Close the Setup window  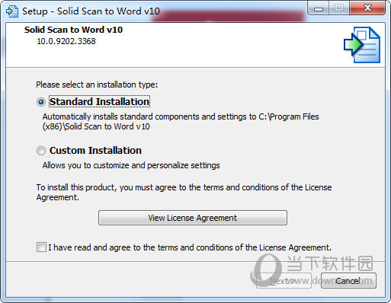pos(367,8)
